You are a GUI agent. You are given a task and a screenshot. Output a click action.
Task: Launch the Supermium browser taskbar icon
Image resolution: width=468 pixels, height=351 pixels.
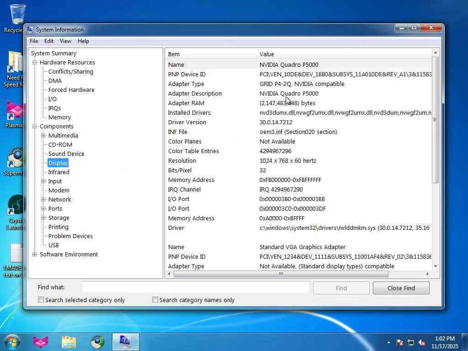[98, 342]
